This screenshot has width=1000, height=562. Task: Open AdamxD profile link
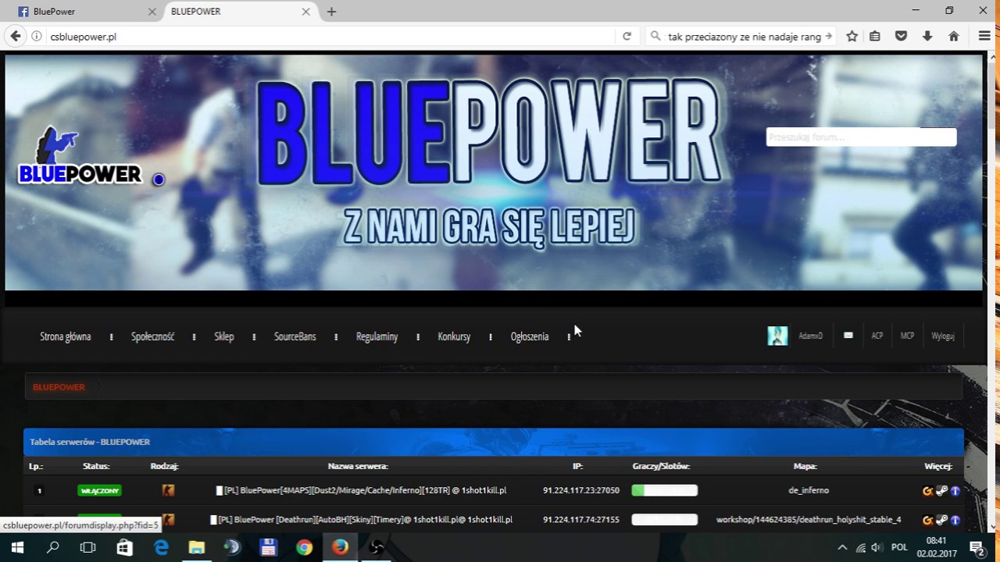[x=811, y=336]
